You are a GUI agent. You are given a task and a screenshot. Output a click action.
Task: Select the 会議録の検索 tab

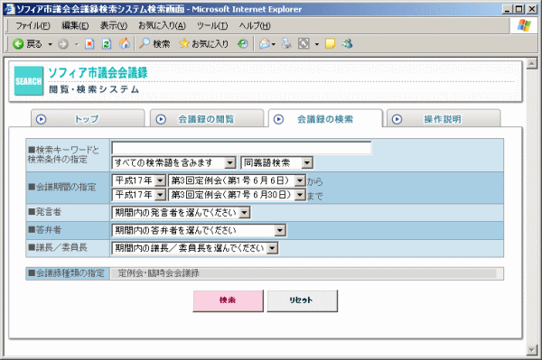325,119
